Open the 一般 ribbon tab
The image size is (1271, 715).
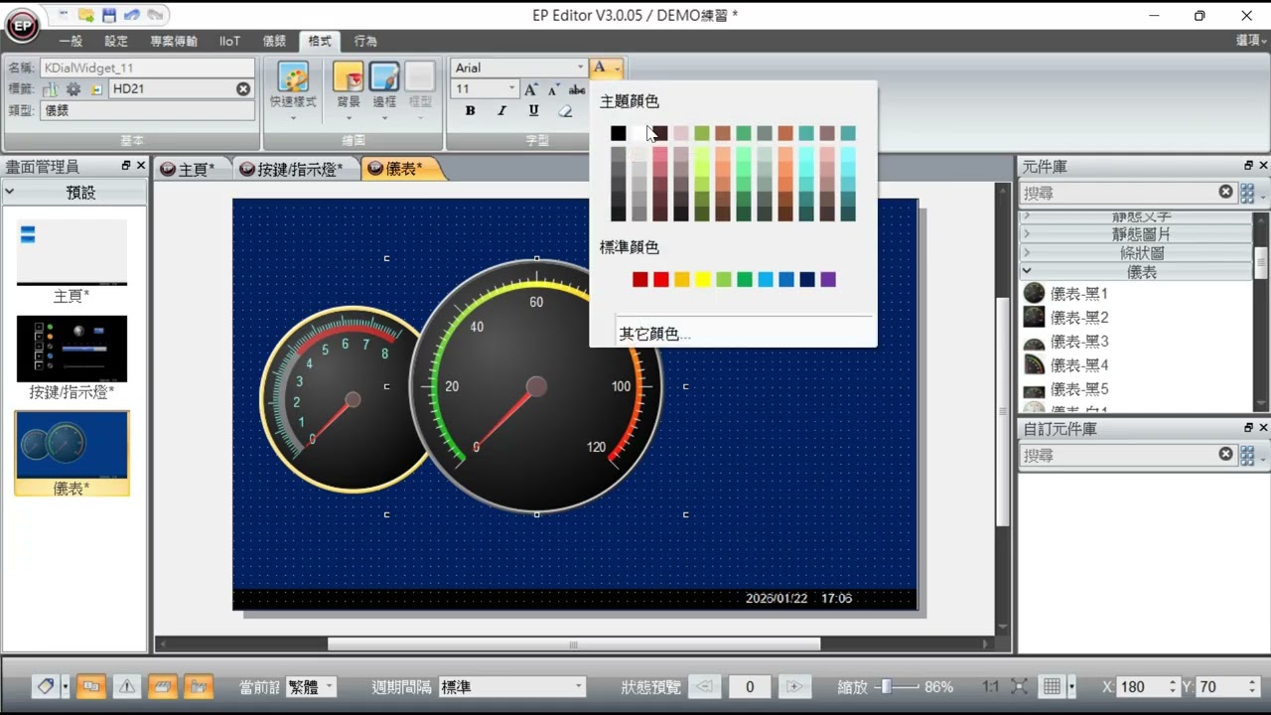71,41
